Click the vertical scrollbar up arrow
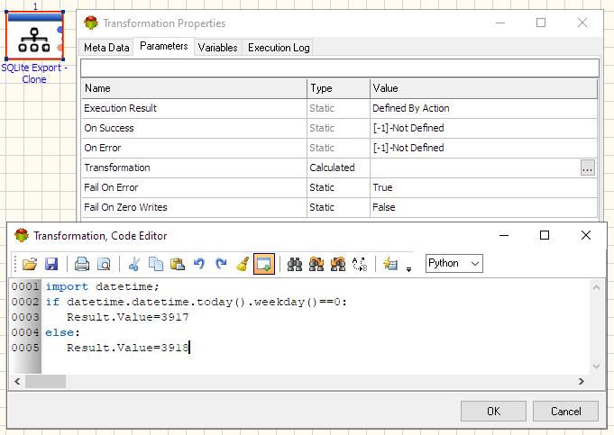614x435 pixels. click(596, 287)
